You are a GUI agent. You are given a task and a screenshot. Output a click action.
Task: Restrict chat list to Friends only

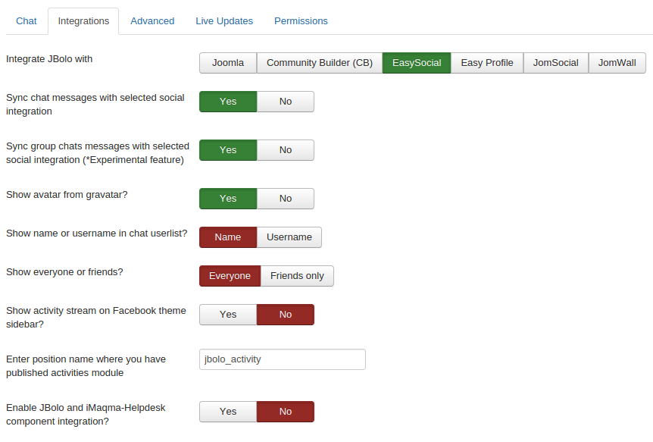[x=297, y=276]
